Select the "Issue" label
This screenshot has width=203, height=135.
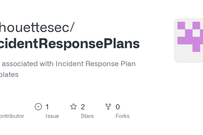[52, 116]
